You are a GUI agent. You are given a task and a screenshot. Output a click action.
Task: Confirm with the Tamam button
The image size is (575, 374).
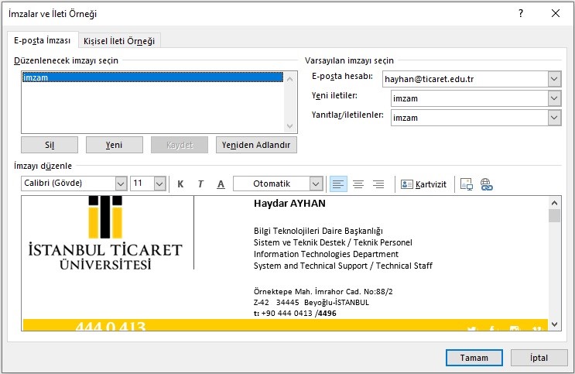pyautogui.click(x=474, y=358)
